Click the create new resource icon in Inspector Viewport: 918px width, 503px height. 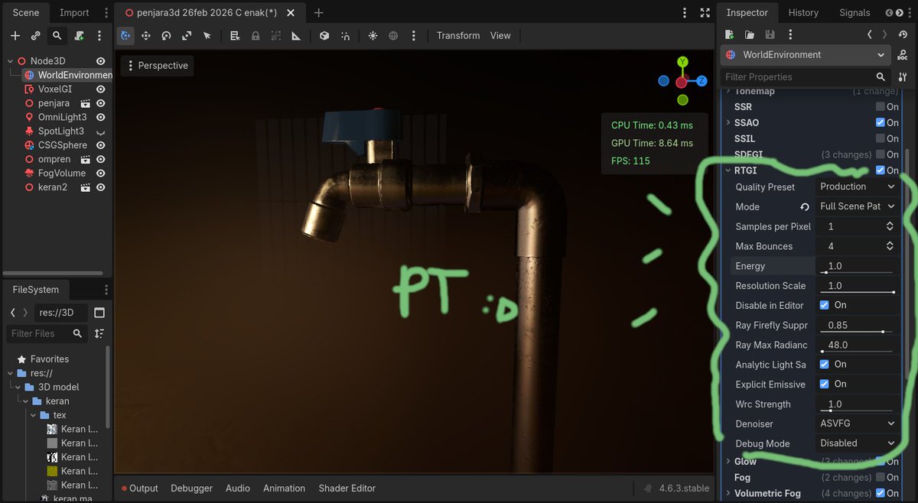tap(729, 34)
